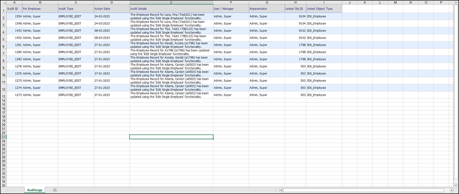Image resolution: width=459 pixels, height=194 pixels.
Task: Click the 'Linked Object Type' header cell
Action: click(324, 9)
